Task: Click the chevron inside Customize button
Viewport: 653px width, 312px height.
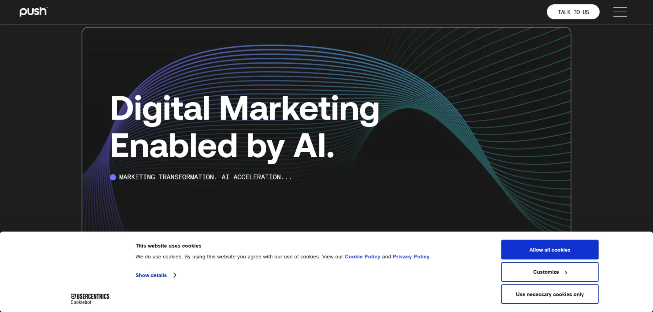Action: tap(566, 273)
